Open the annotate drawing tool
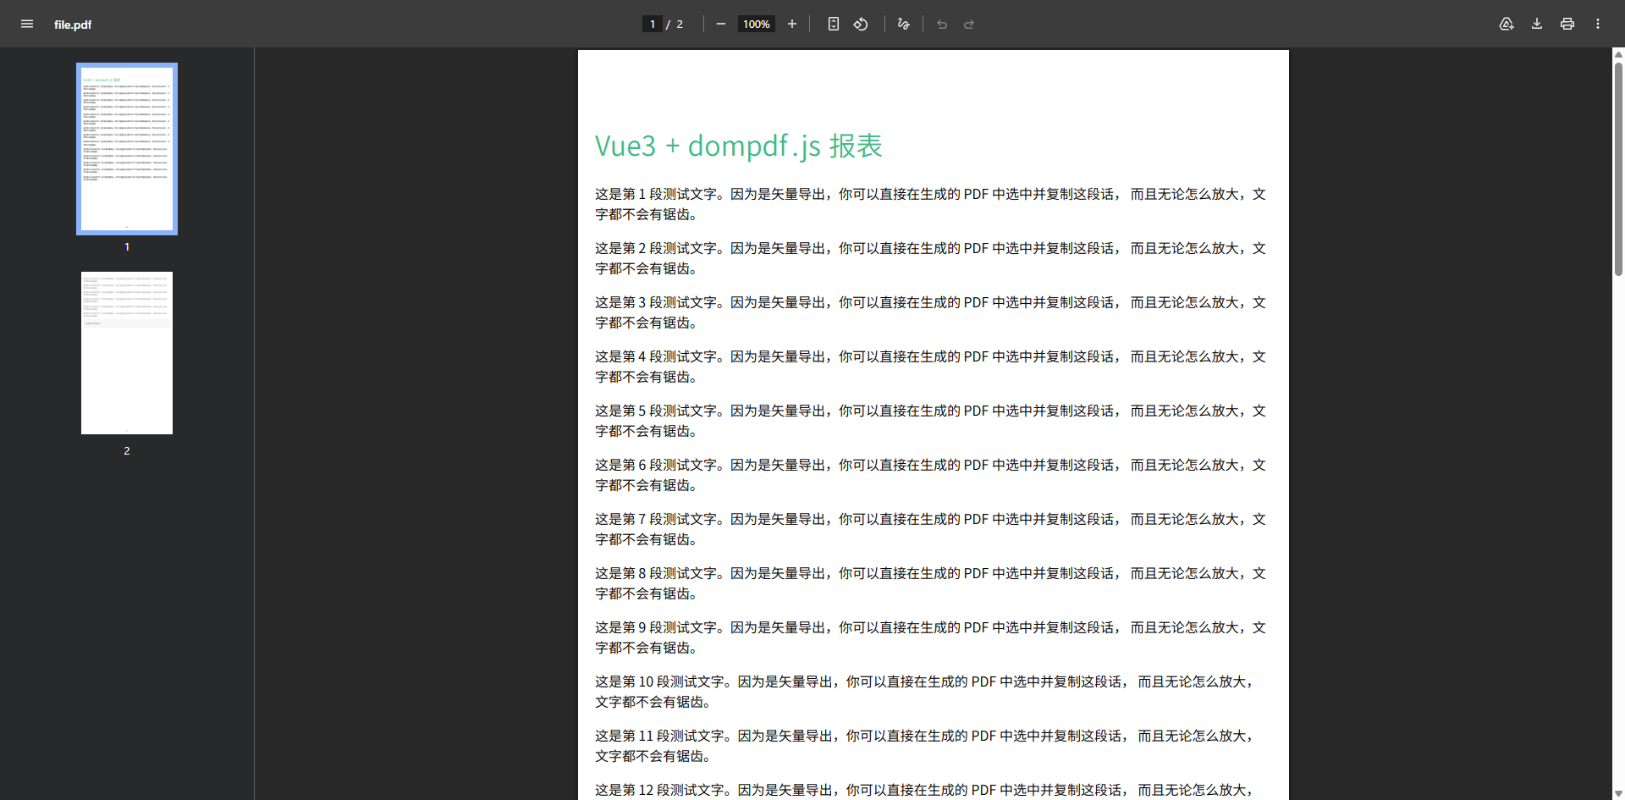Viewport: 1625px width, 800px height. (902, 24)
